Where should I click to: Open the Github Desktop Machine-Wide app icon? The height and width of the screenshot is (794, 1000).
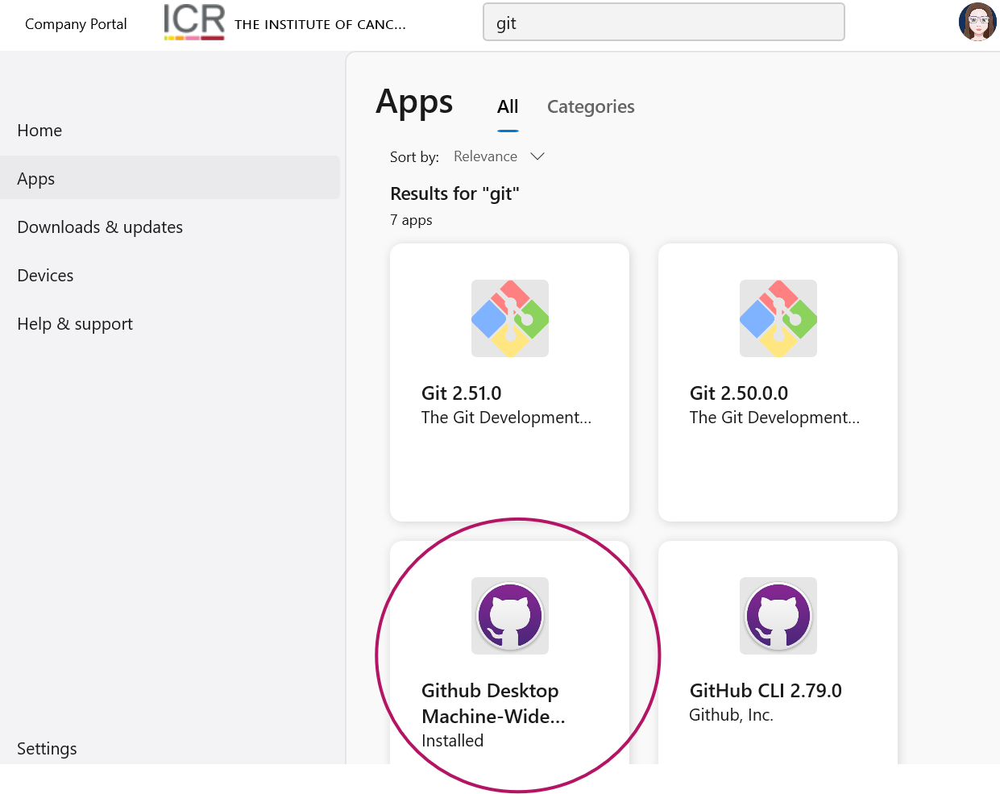click(510, 616)
